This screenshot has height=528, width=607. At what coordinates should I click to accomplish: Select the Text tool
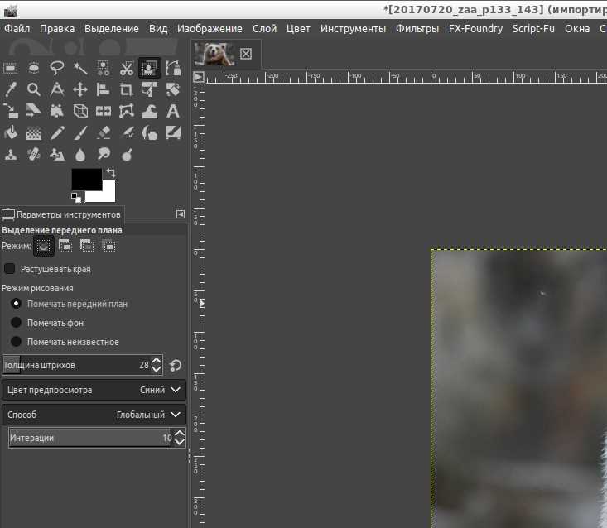tap(172, 112)
